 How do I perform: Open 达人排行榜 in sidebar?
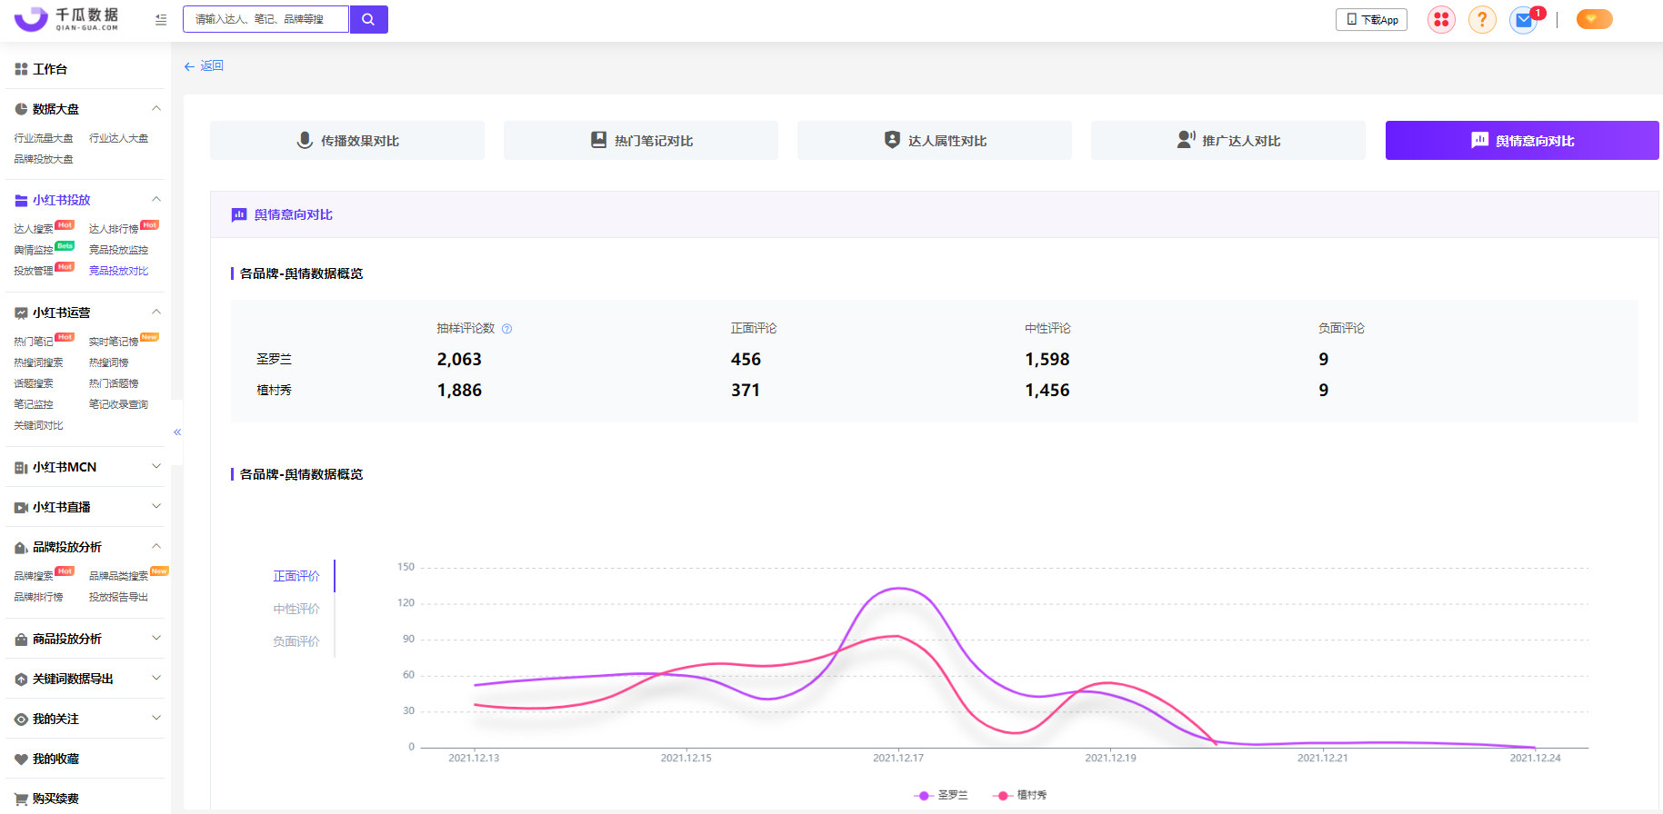[x=114, y=229]
